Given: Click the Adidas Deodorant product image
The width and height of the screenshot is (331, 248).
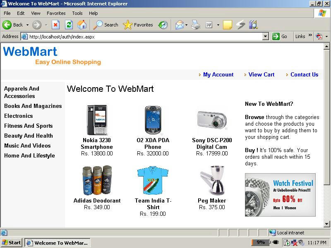Looking at the screenshot, I should (x=97, y=180).
